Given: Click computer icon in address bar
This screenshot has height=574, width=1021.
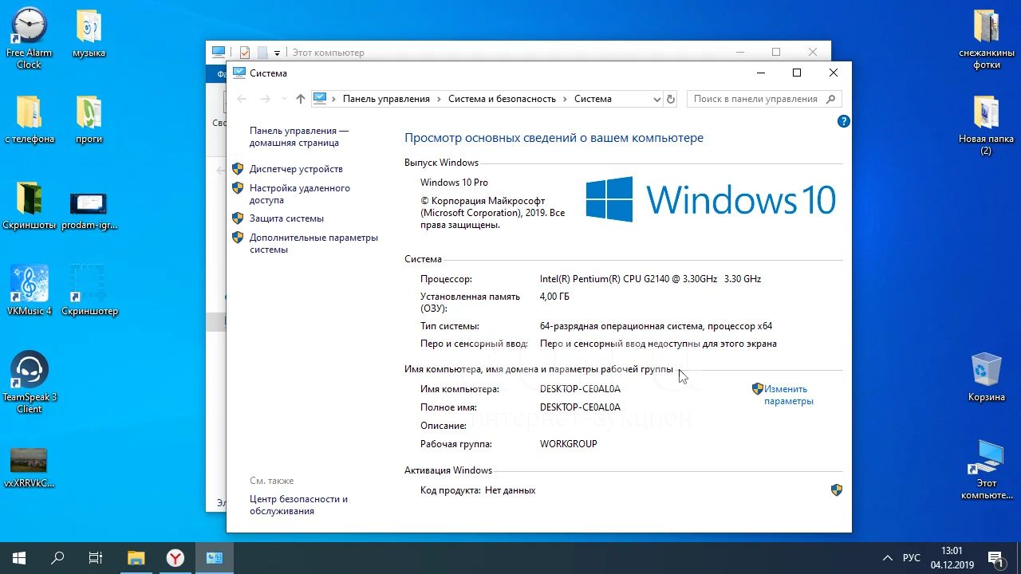Looking at the screenshot, I should 320,99.
